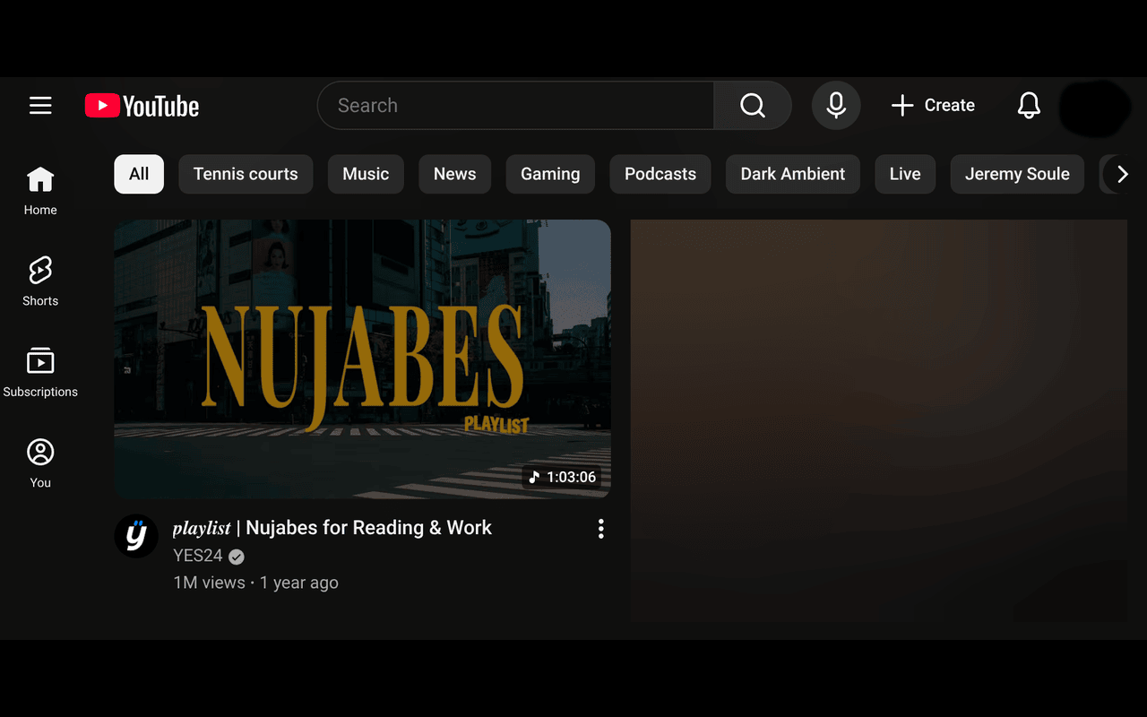Click the magnifier search button
This screenshot has width=1147, height=717.
tap(753, 106)
